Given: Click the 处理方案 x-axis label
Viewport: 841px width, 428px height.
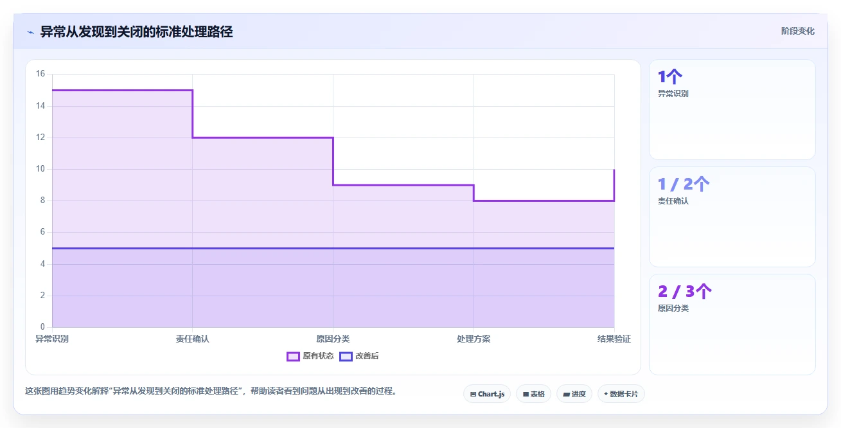Looking at the screenshot, I should (x=474, y=339).
